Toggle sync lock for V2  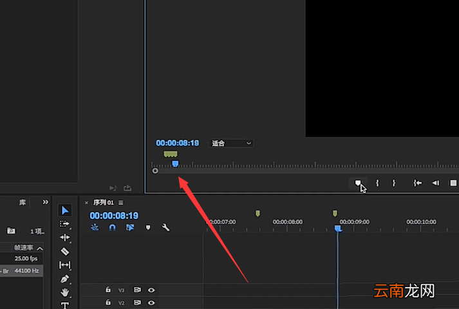tap(137, 303)
